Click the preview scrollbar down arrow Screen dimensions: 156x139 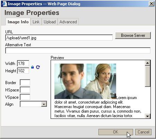point(148,116)
